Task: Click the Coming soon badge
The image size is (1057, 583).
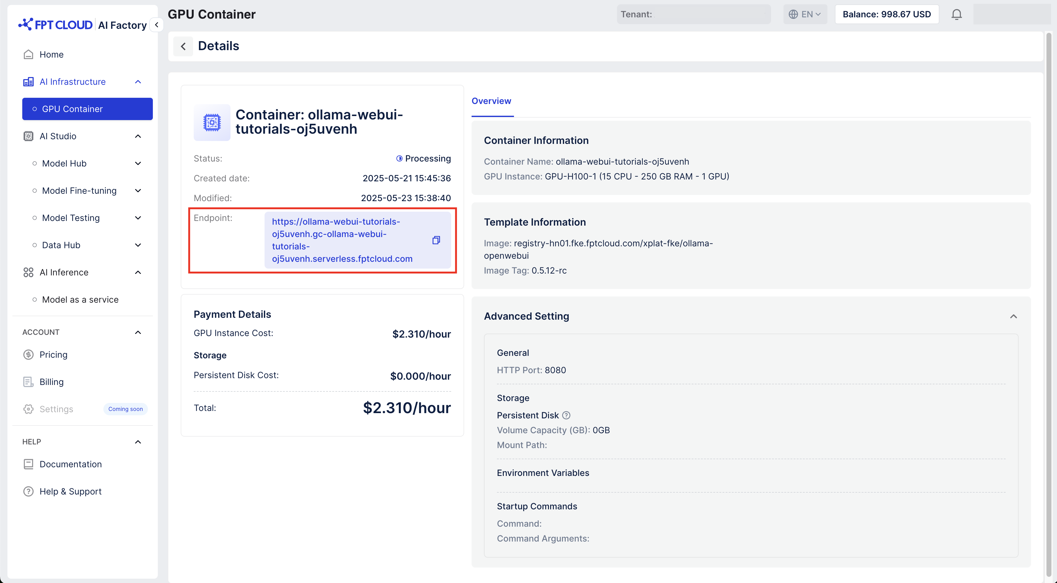Action: tap(126, 409)
